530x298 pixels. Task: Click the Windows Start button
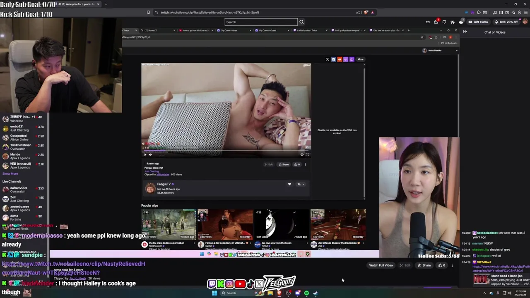(214, 293)
